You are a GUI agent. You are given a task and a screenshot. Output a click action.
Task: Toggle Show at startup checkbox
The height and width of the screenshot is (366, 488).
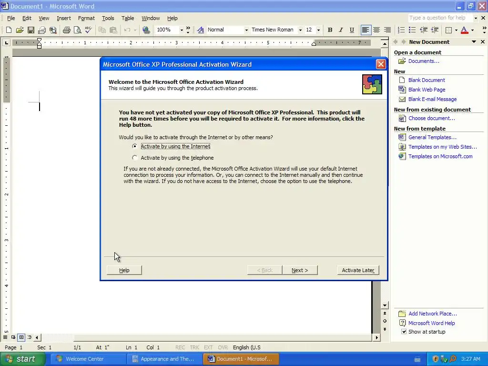pos(404,332)
